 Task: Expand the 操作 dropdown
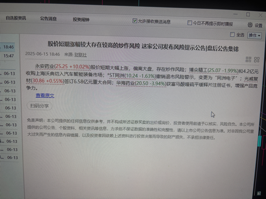coord(254,35)
